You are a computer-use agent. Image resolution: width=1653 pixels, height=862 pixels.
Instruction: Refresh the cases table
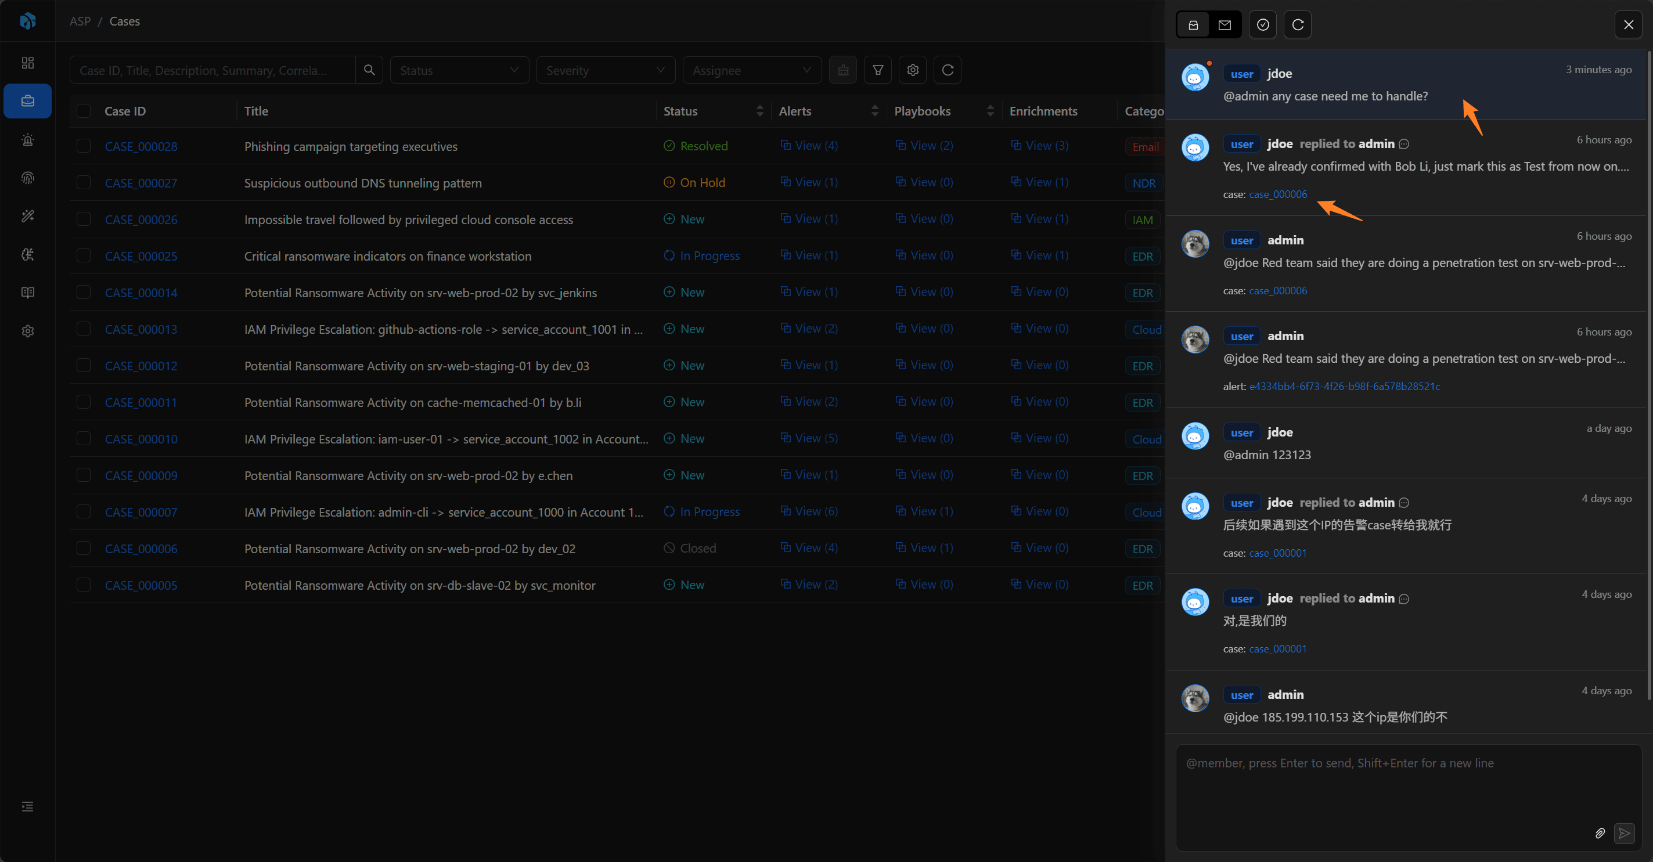(x=947, y=70)
